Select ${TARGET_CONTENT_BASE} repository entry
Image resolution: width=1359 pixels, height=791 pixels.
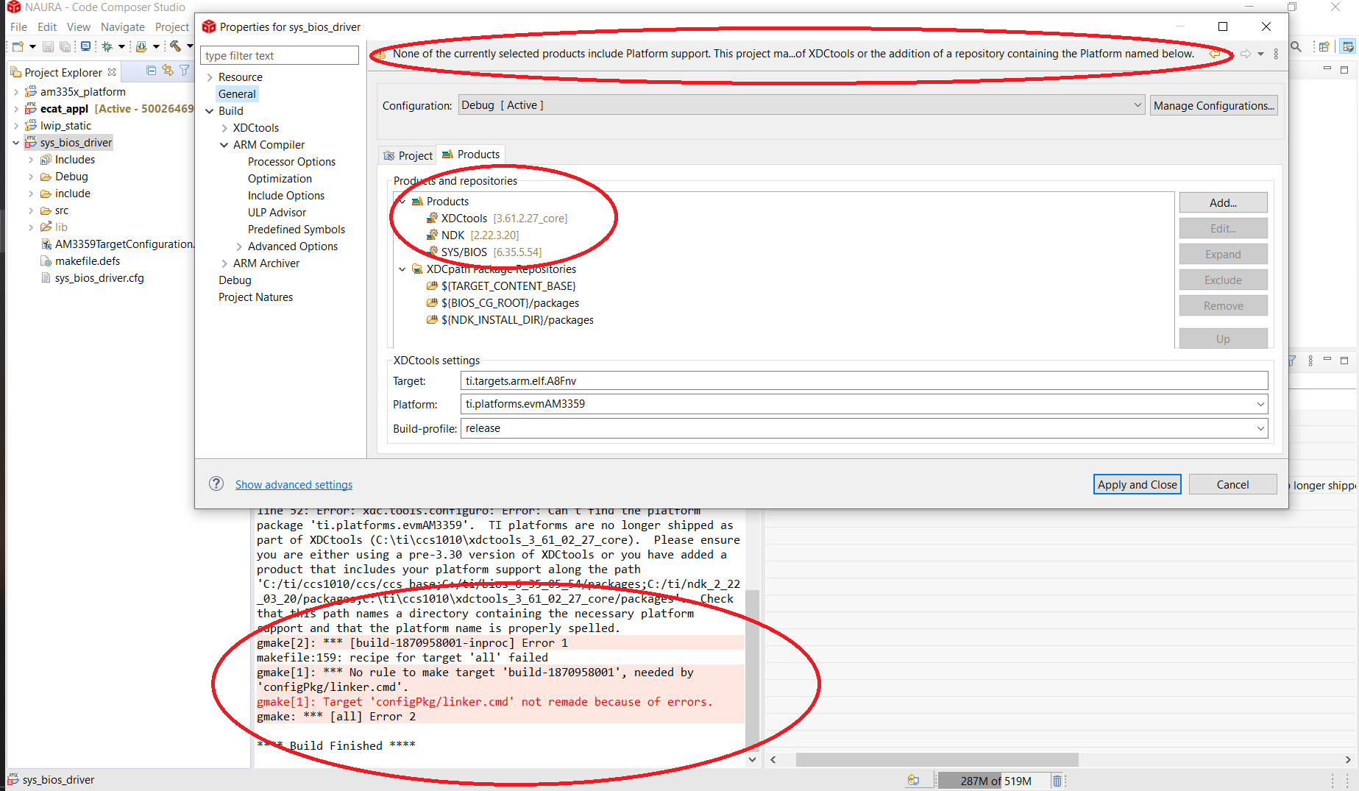tap(501, 285)
